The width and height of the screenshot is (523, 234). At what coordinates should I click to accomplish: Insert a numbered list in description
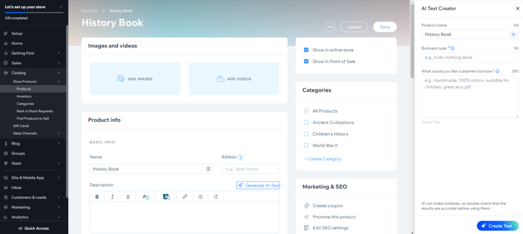point(216,197)
